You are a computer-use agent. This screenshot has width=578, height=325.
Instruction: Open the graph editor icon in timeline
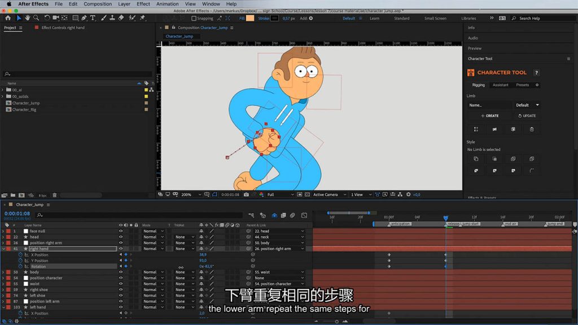(304, 215)
